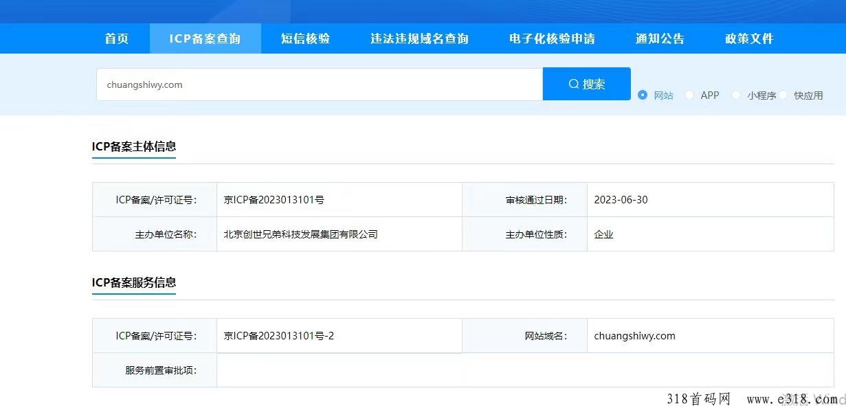
Task: Go to 违法违规域名查询
Action: (419, 38)
